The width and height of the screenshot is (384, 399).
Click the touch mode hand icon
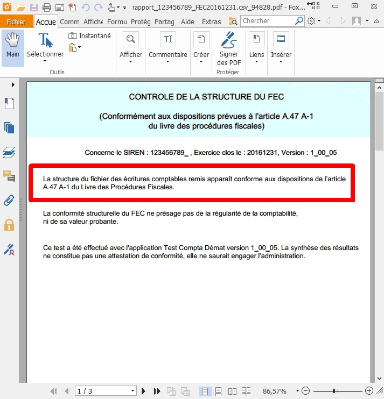pos(111,7)
